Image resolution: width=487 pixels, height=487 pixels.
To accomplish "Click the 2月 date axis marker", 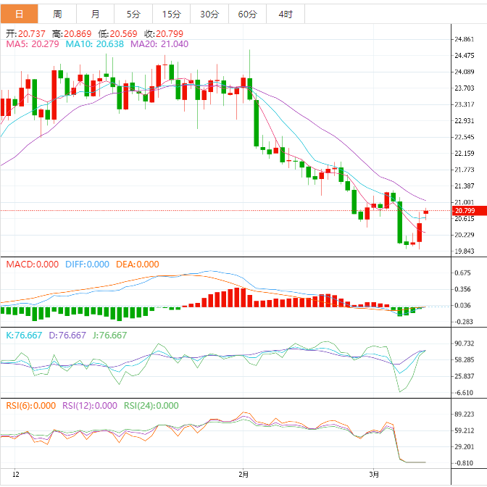I will pos(243,475).
